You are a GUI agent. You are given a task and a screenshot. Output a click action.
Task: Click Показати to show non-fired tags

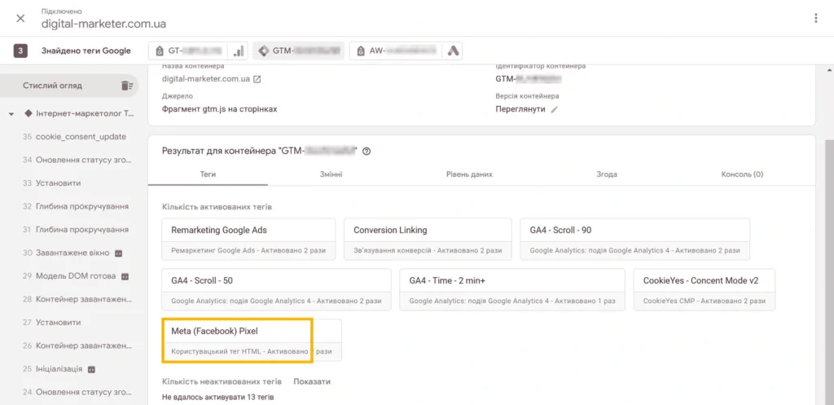[312, 381]
